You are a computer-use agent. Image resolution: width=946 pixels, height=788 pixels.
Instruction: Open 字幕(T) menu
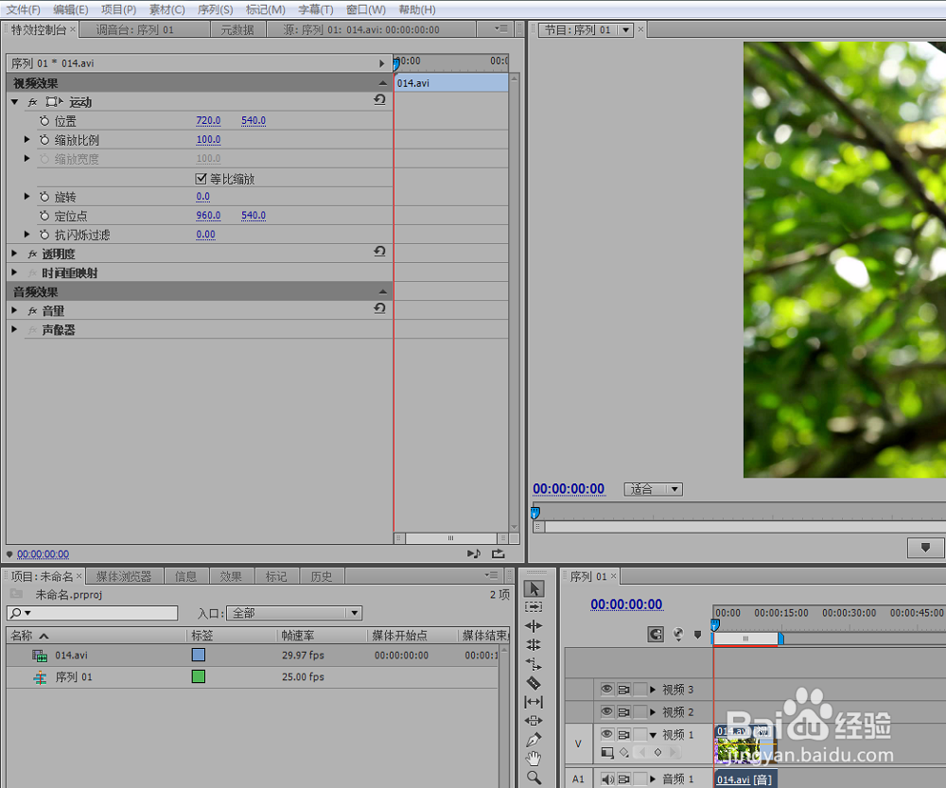316,9
